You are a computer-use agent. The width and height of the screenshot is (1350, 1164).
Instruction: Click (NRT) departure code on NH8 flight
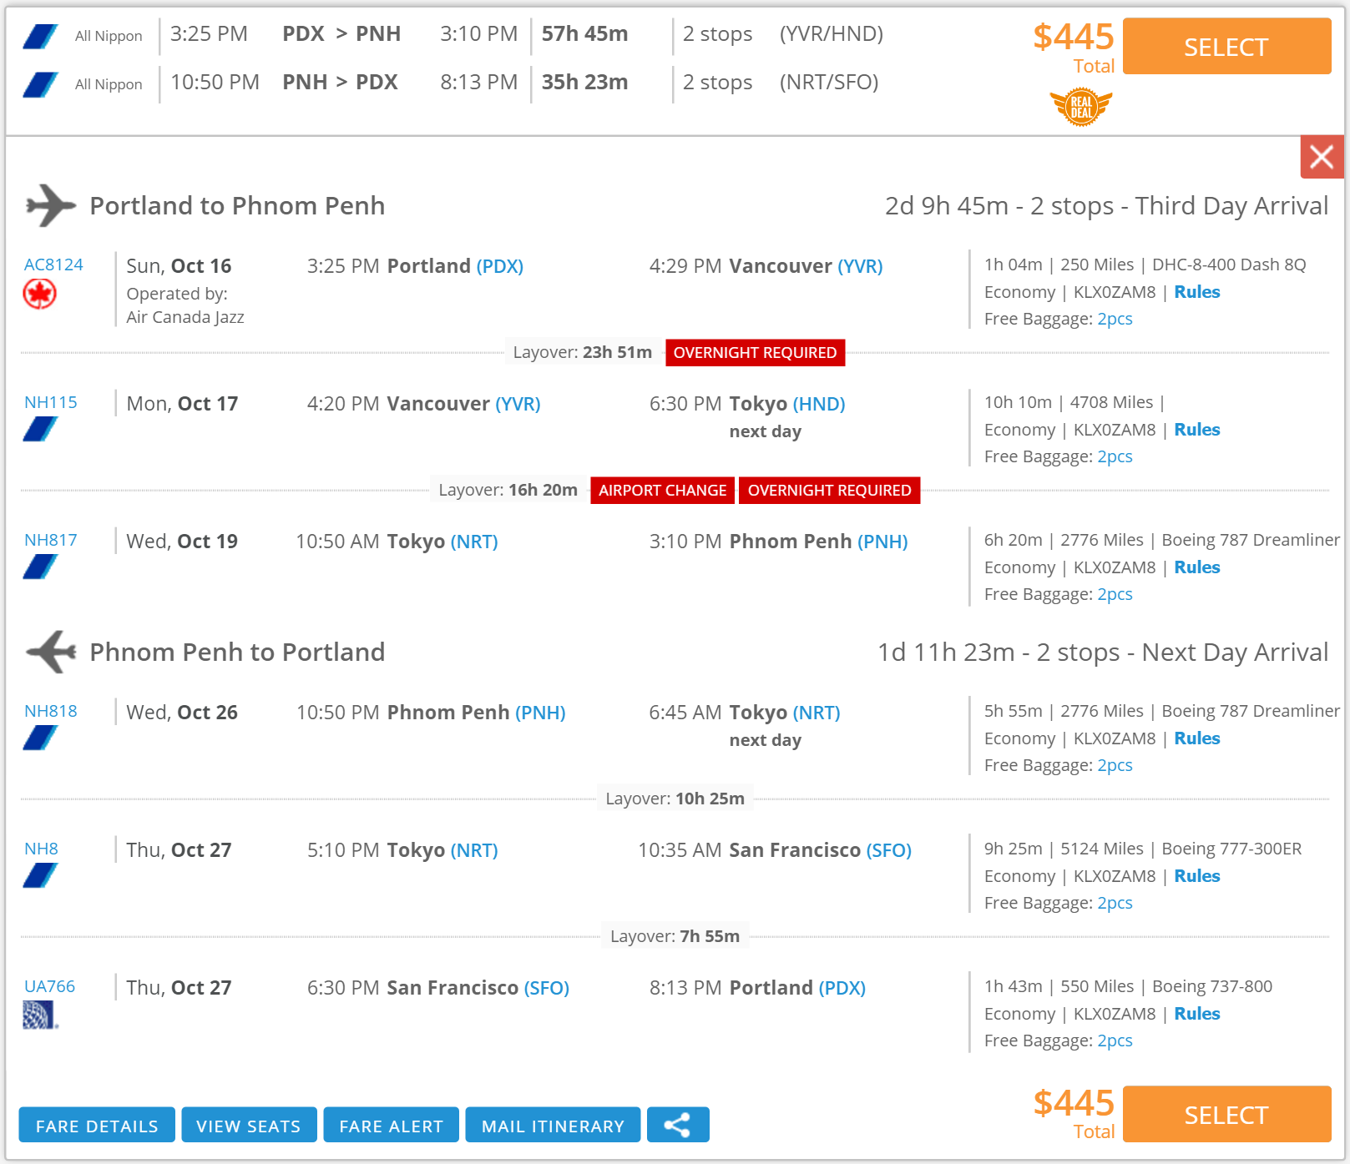point(474,850)
